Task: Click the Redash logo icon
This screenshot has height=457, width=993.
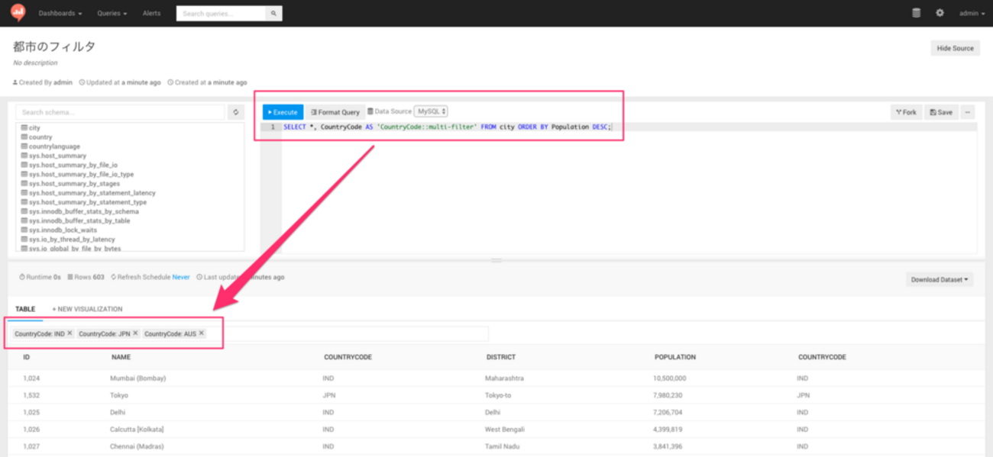Action: [x=18, y=13]
